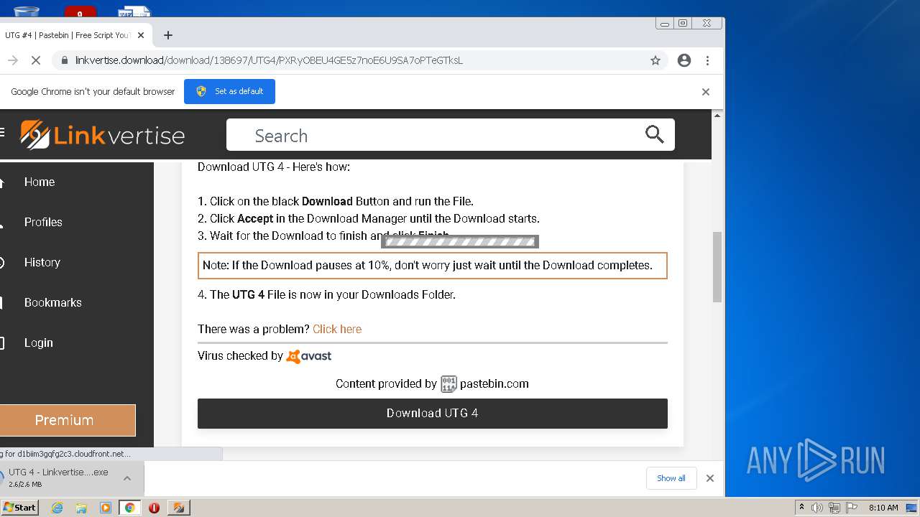
Task: Click the Download UTG 4 button
Action: [x=433, y=414]
